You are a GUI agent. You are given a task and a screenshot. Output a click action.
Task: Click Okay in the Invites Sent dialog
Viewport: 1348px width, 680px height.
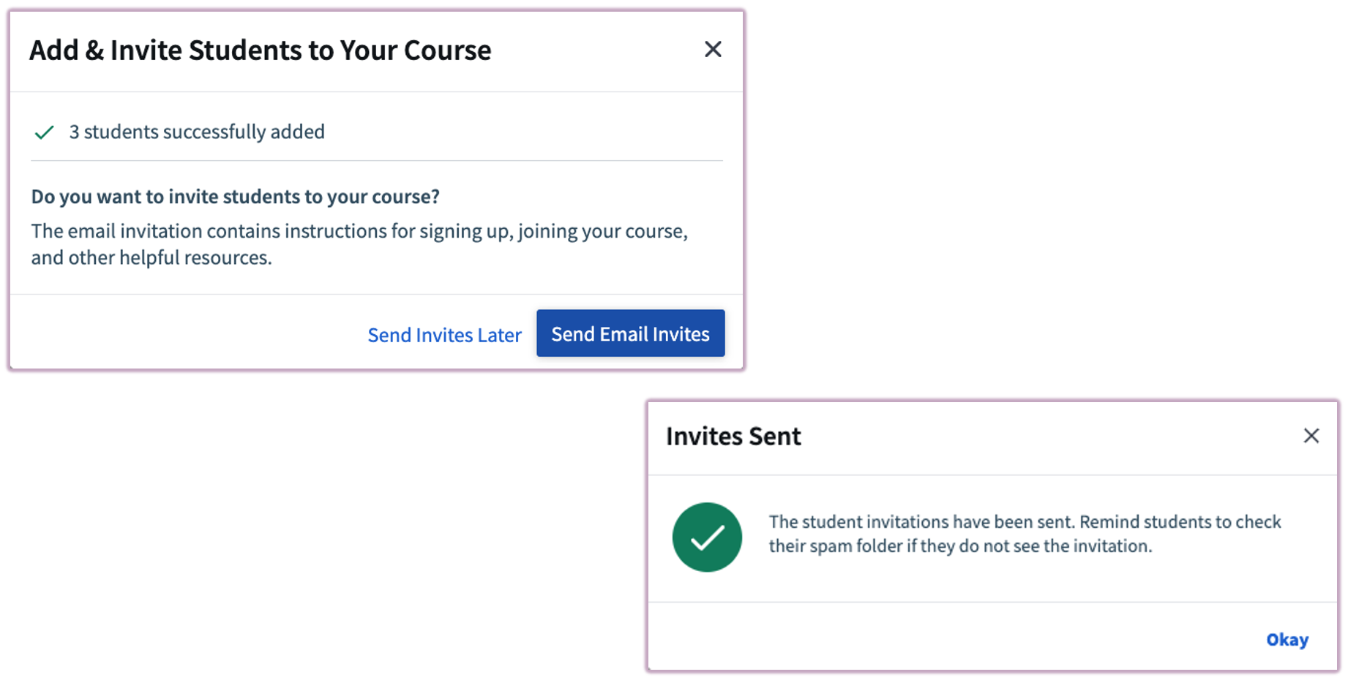(x=1287, y=639)
